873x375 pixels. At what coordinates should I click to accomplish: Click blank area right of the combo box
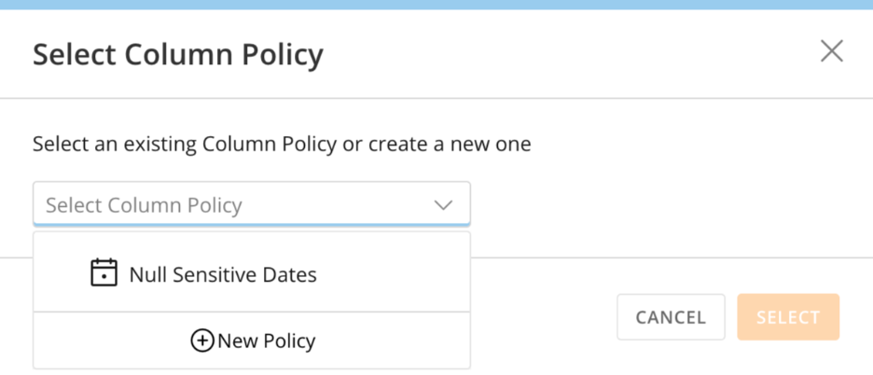pyautogui.click(x=653, y=205)
